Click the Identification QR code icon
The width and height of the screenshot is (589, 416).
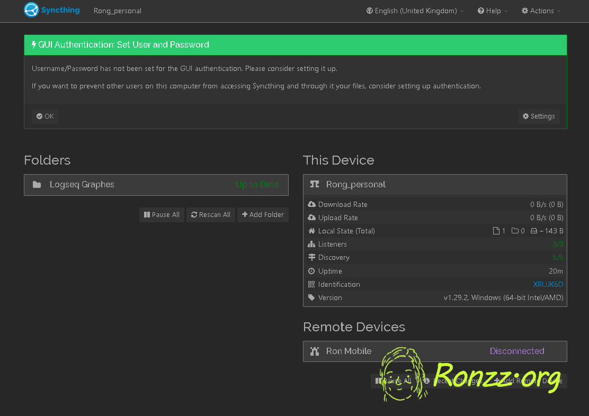[311, 284]
